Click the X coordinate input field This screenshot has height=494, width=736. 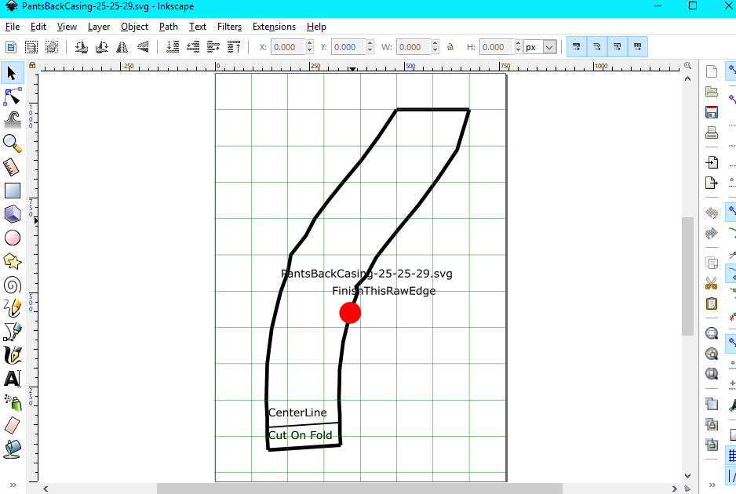click(x=288, y=47)
